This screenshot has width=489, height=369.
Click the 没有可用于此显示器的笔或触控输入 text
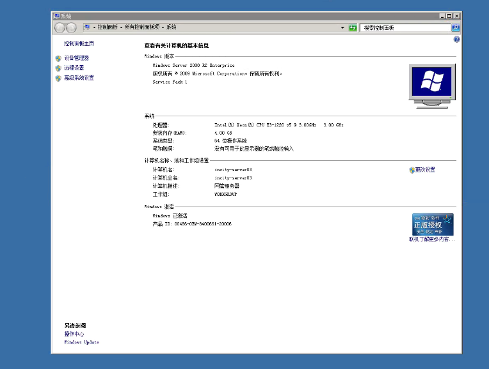(x=254, y=149)
